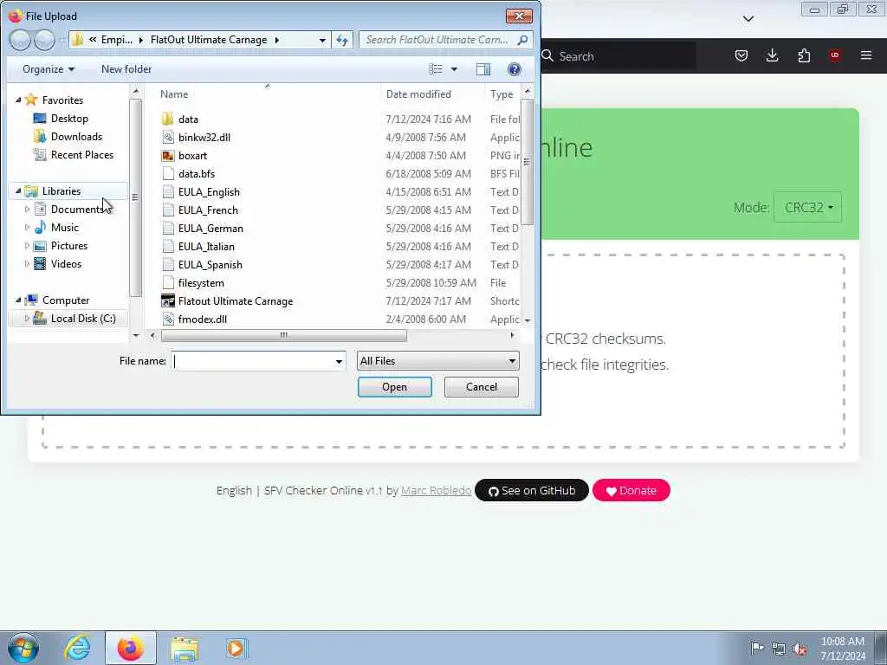Open Windows Explorer from taskbar
Image resolution: width=887 pixels, height=665 pixels.
(x=185, y=648)
